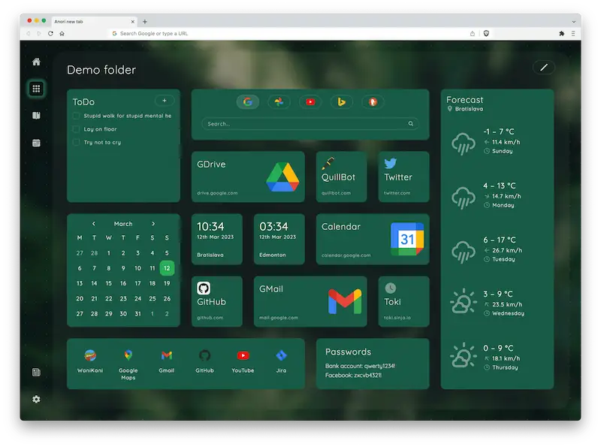Select highlighted day 12 in calendar
601x447 pixels.
167,268
